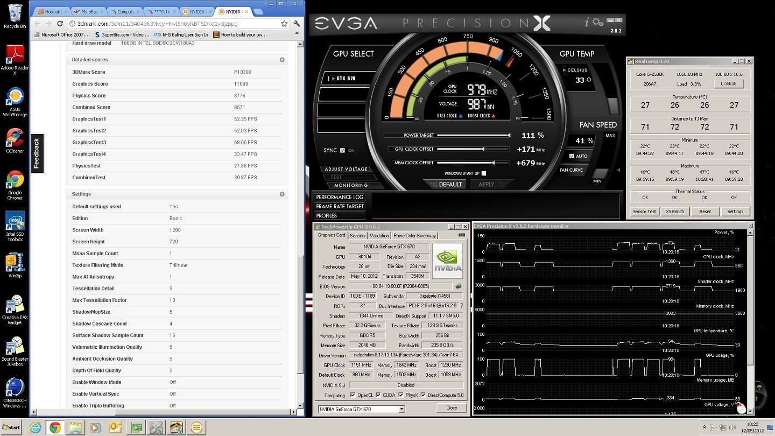The image size is (775, 436).
Task: Open Chrome wrench settings menu
Action: (x=297, y=24)
